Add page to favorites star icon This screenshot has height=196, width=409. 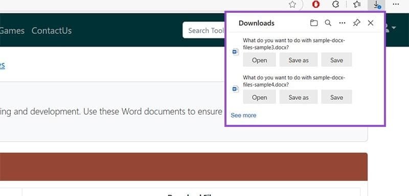point(292,4)
